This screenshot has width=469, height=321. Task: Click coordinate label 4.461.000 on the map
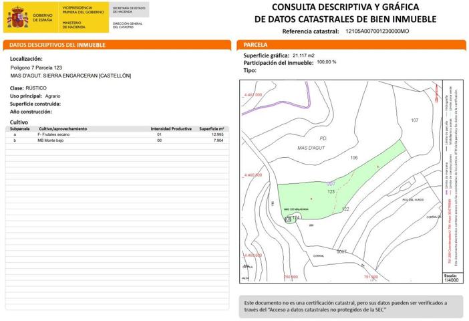253,94
